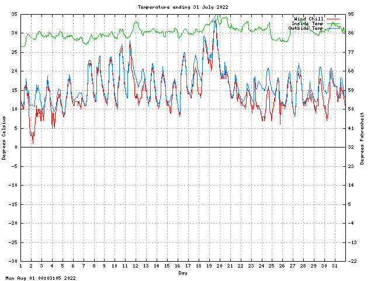Click day 25 on the x-axis
Screen dimensions: 374x281
pyautogui.click(x=271, y=266)
